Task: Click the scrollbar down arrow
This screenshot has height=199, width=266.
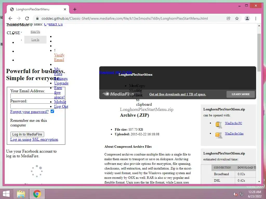Action: (259, 182)
